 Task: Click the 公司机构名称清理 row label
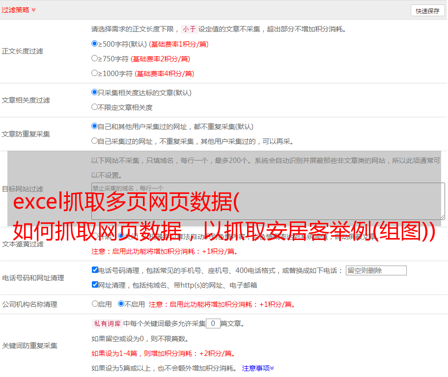pyautogui.click(x=29, y=304)
